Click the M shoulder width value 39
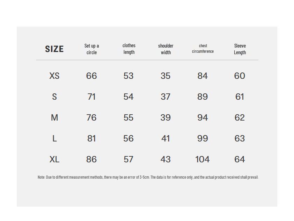 pos(166,118)
